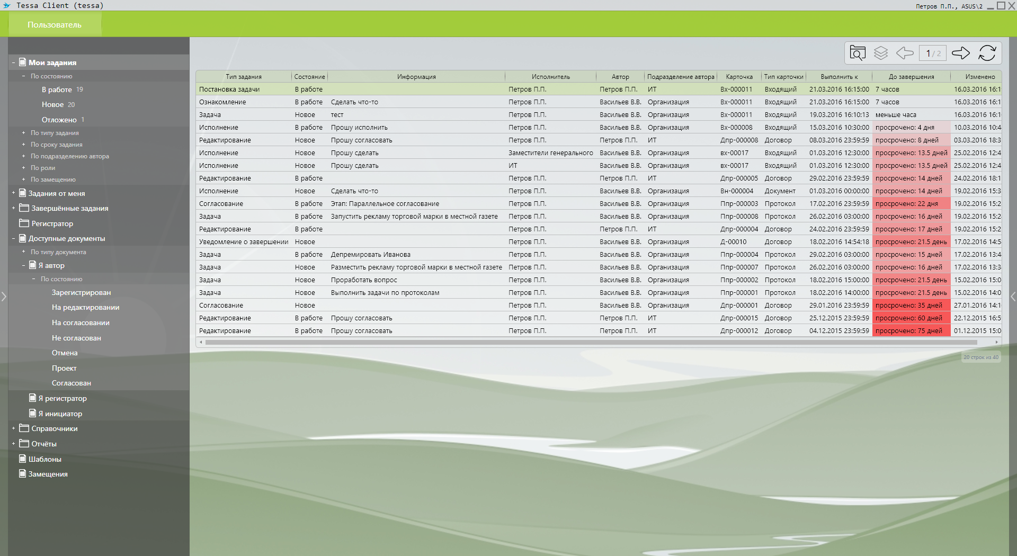
Task: Select the Замещения item in sidebar
Action: 48,474
